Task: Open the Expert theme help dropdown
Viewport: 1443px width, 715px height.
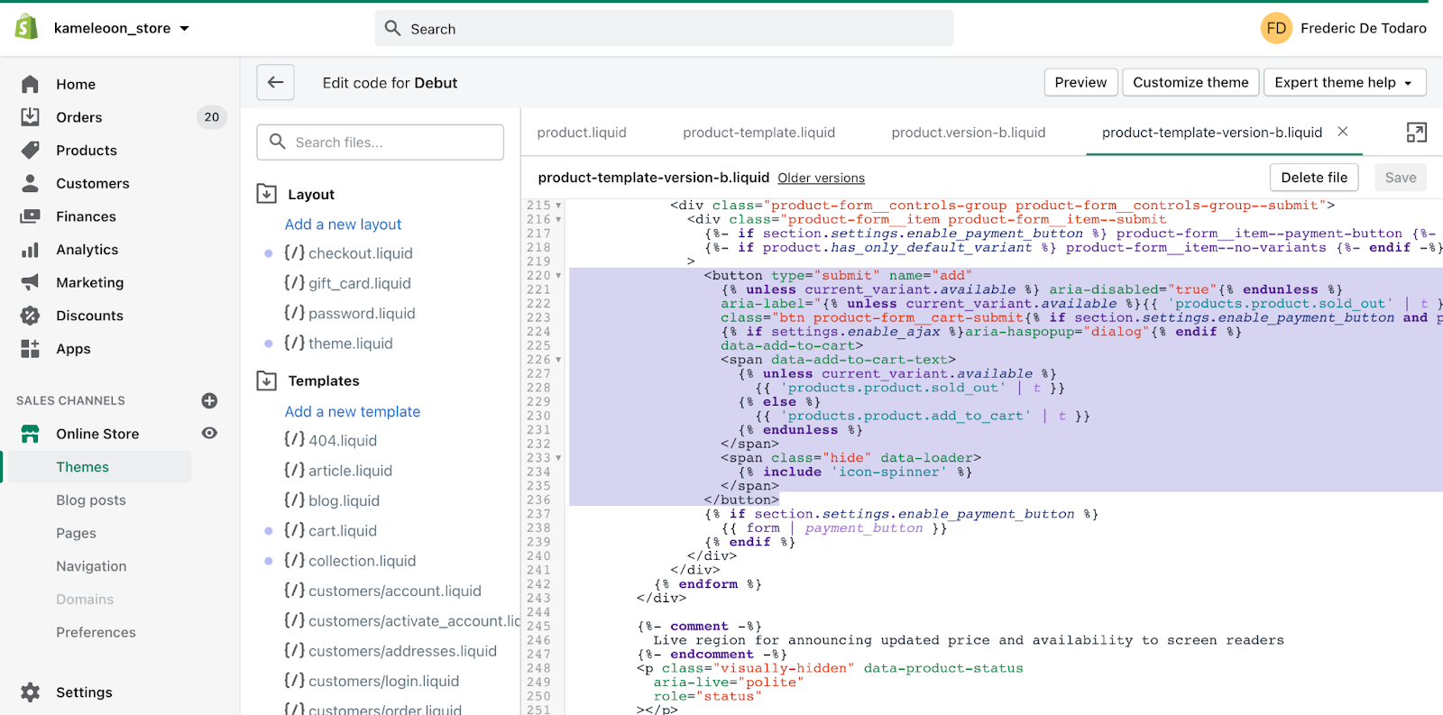Action: coord(1344,82)
